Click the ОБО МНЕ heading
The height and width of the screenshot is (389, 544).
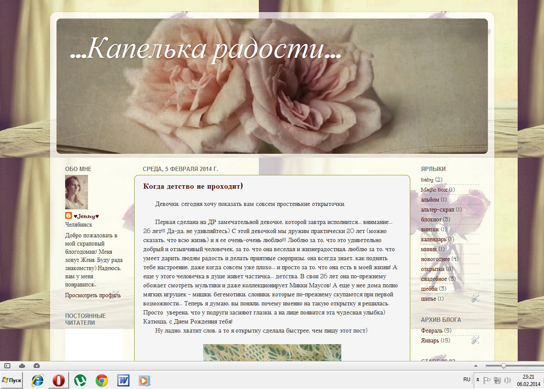click(78, 169)
